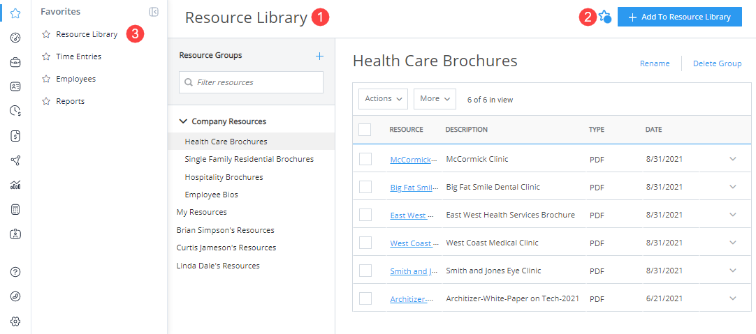
Task: Open the help question mark icon
Action: click(15, 271)
